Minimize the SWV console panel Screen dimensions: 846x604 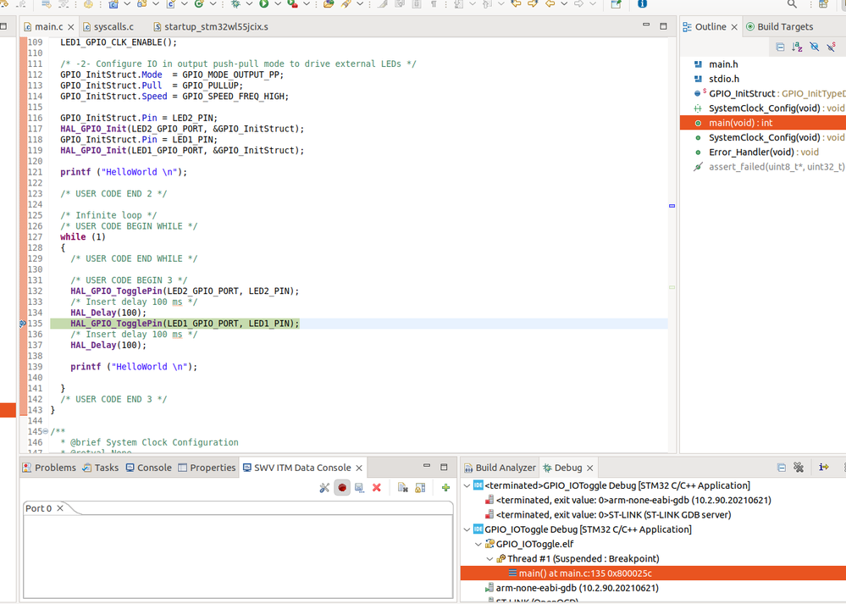427,467
